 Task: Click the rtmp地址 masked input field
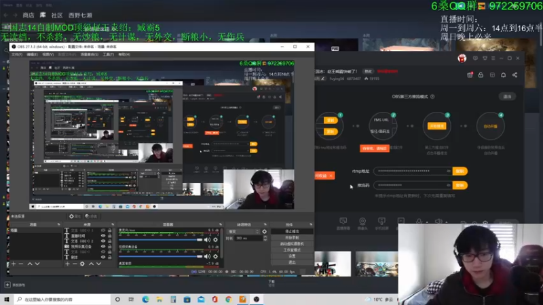[x=413, y=171]
